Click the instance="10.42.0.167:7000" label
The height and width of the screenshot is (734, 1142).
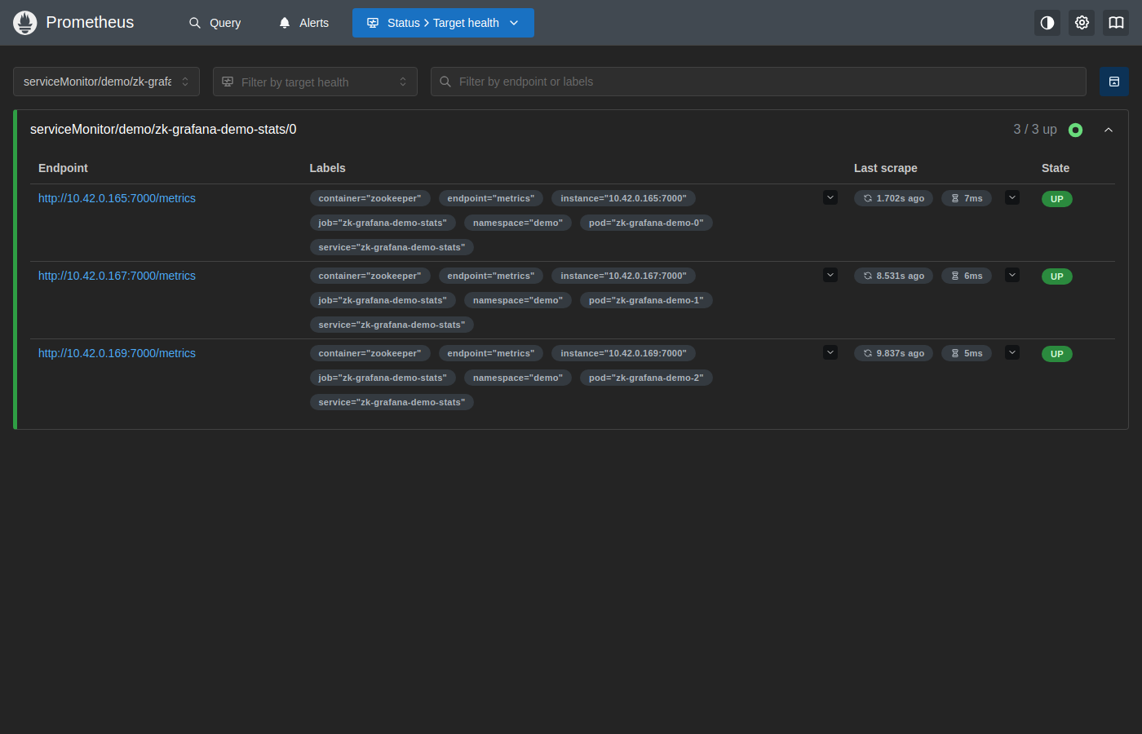pyautogui.click(x=623, y=276)
